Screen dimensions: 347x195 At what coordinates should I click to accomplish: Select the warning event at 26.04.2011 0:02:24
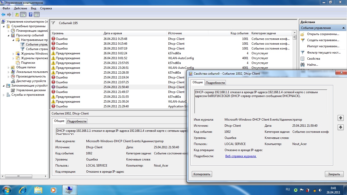point(171,53)
